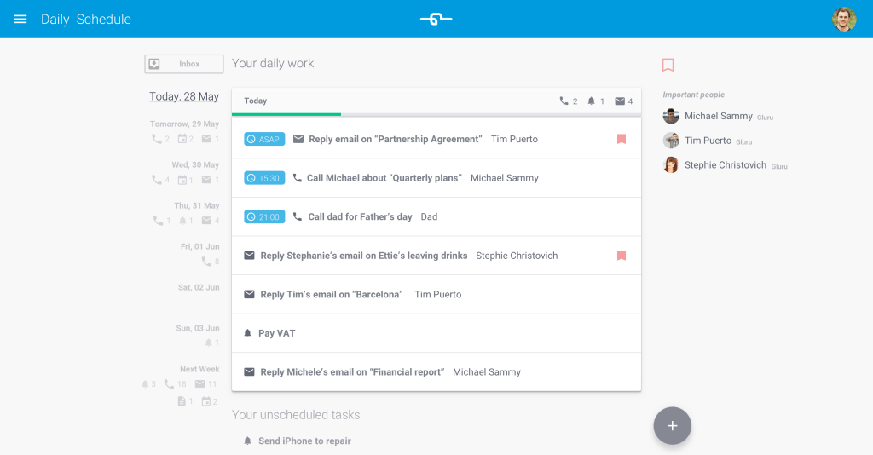Click Michael Sammy's avatar
Image resolution: width=873 pixels, height=455 pixels.
671,116
